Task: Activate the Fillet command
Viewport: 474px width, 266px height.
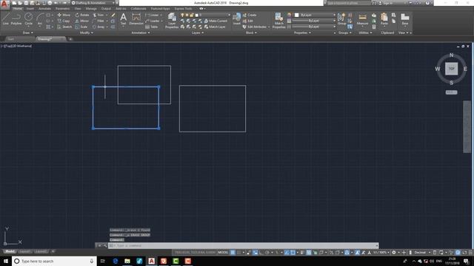Action: click(99, 21)
